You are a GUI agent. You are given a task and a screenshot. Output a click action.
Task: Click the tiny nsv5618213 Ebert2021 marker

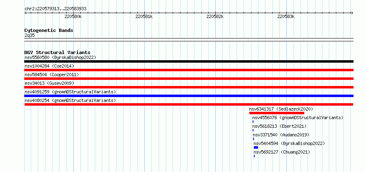click(x=253, y=130)
